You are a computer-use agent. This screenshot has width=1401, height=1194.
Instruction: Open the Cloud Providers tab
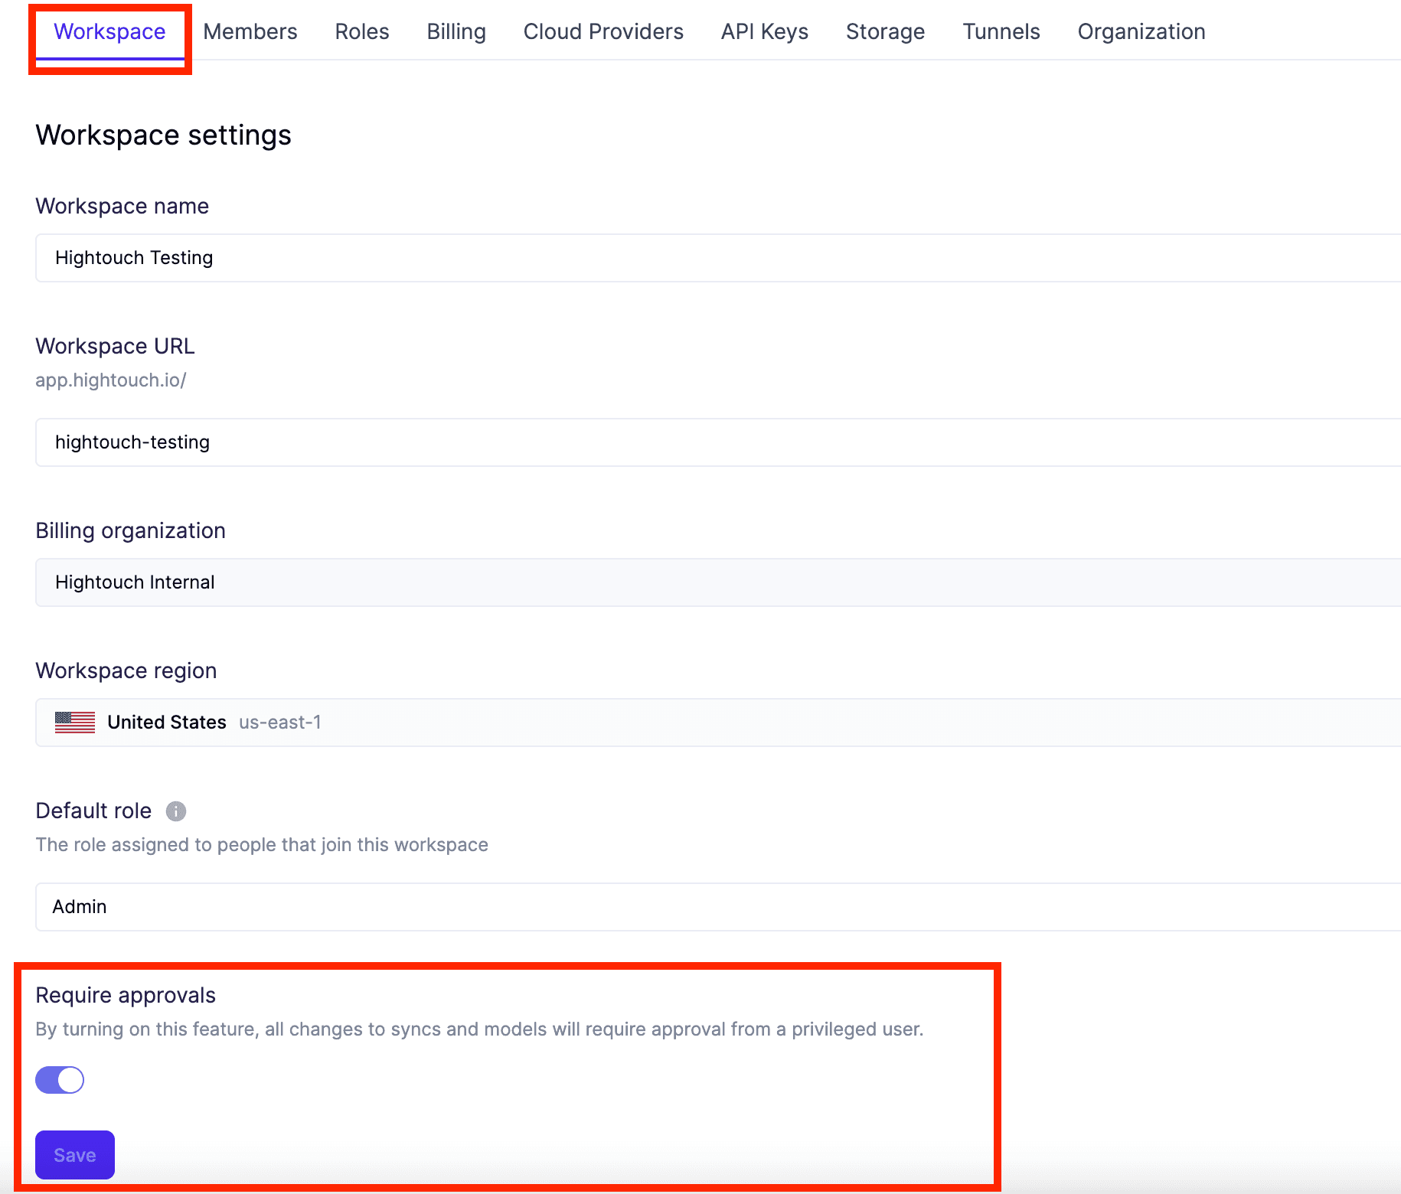[603, 32]
